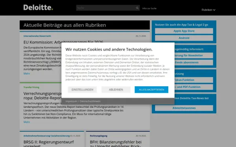Screen dimensions: 236x147
Task: Click the search magnifier icon
Action: tap(137, 8)
